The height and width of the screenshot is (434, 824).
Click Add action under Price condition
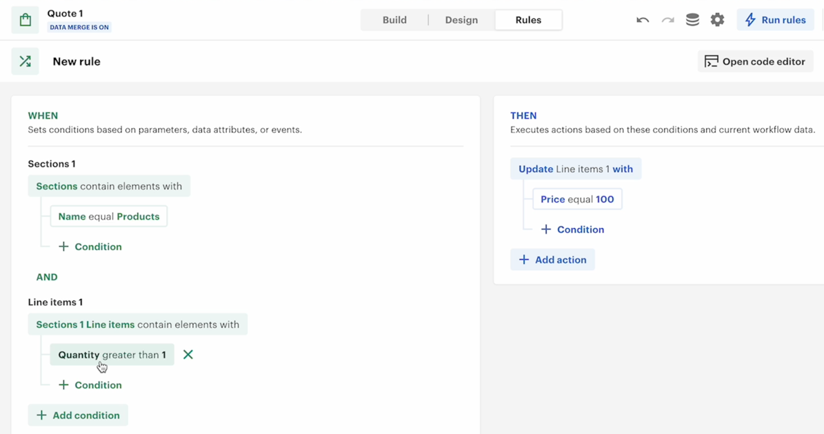(552, 259)
